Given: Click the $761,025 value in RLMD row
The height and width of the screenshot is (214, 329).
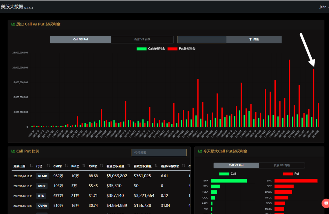Looking at the screenshot, I should [x=142, y=176].
